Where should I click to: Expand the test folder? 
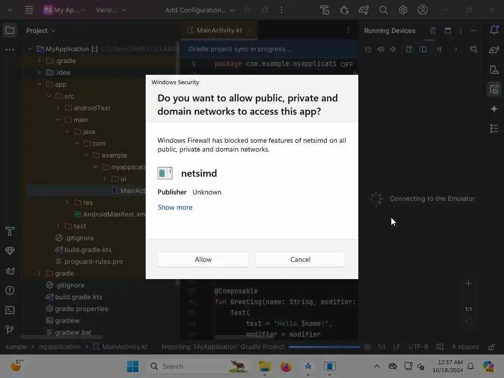click(58, 226)
